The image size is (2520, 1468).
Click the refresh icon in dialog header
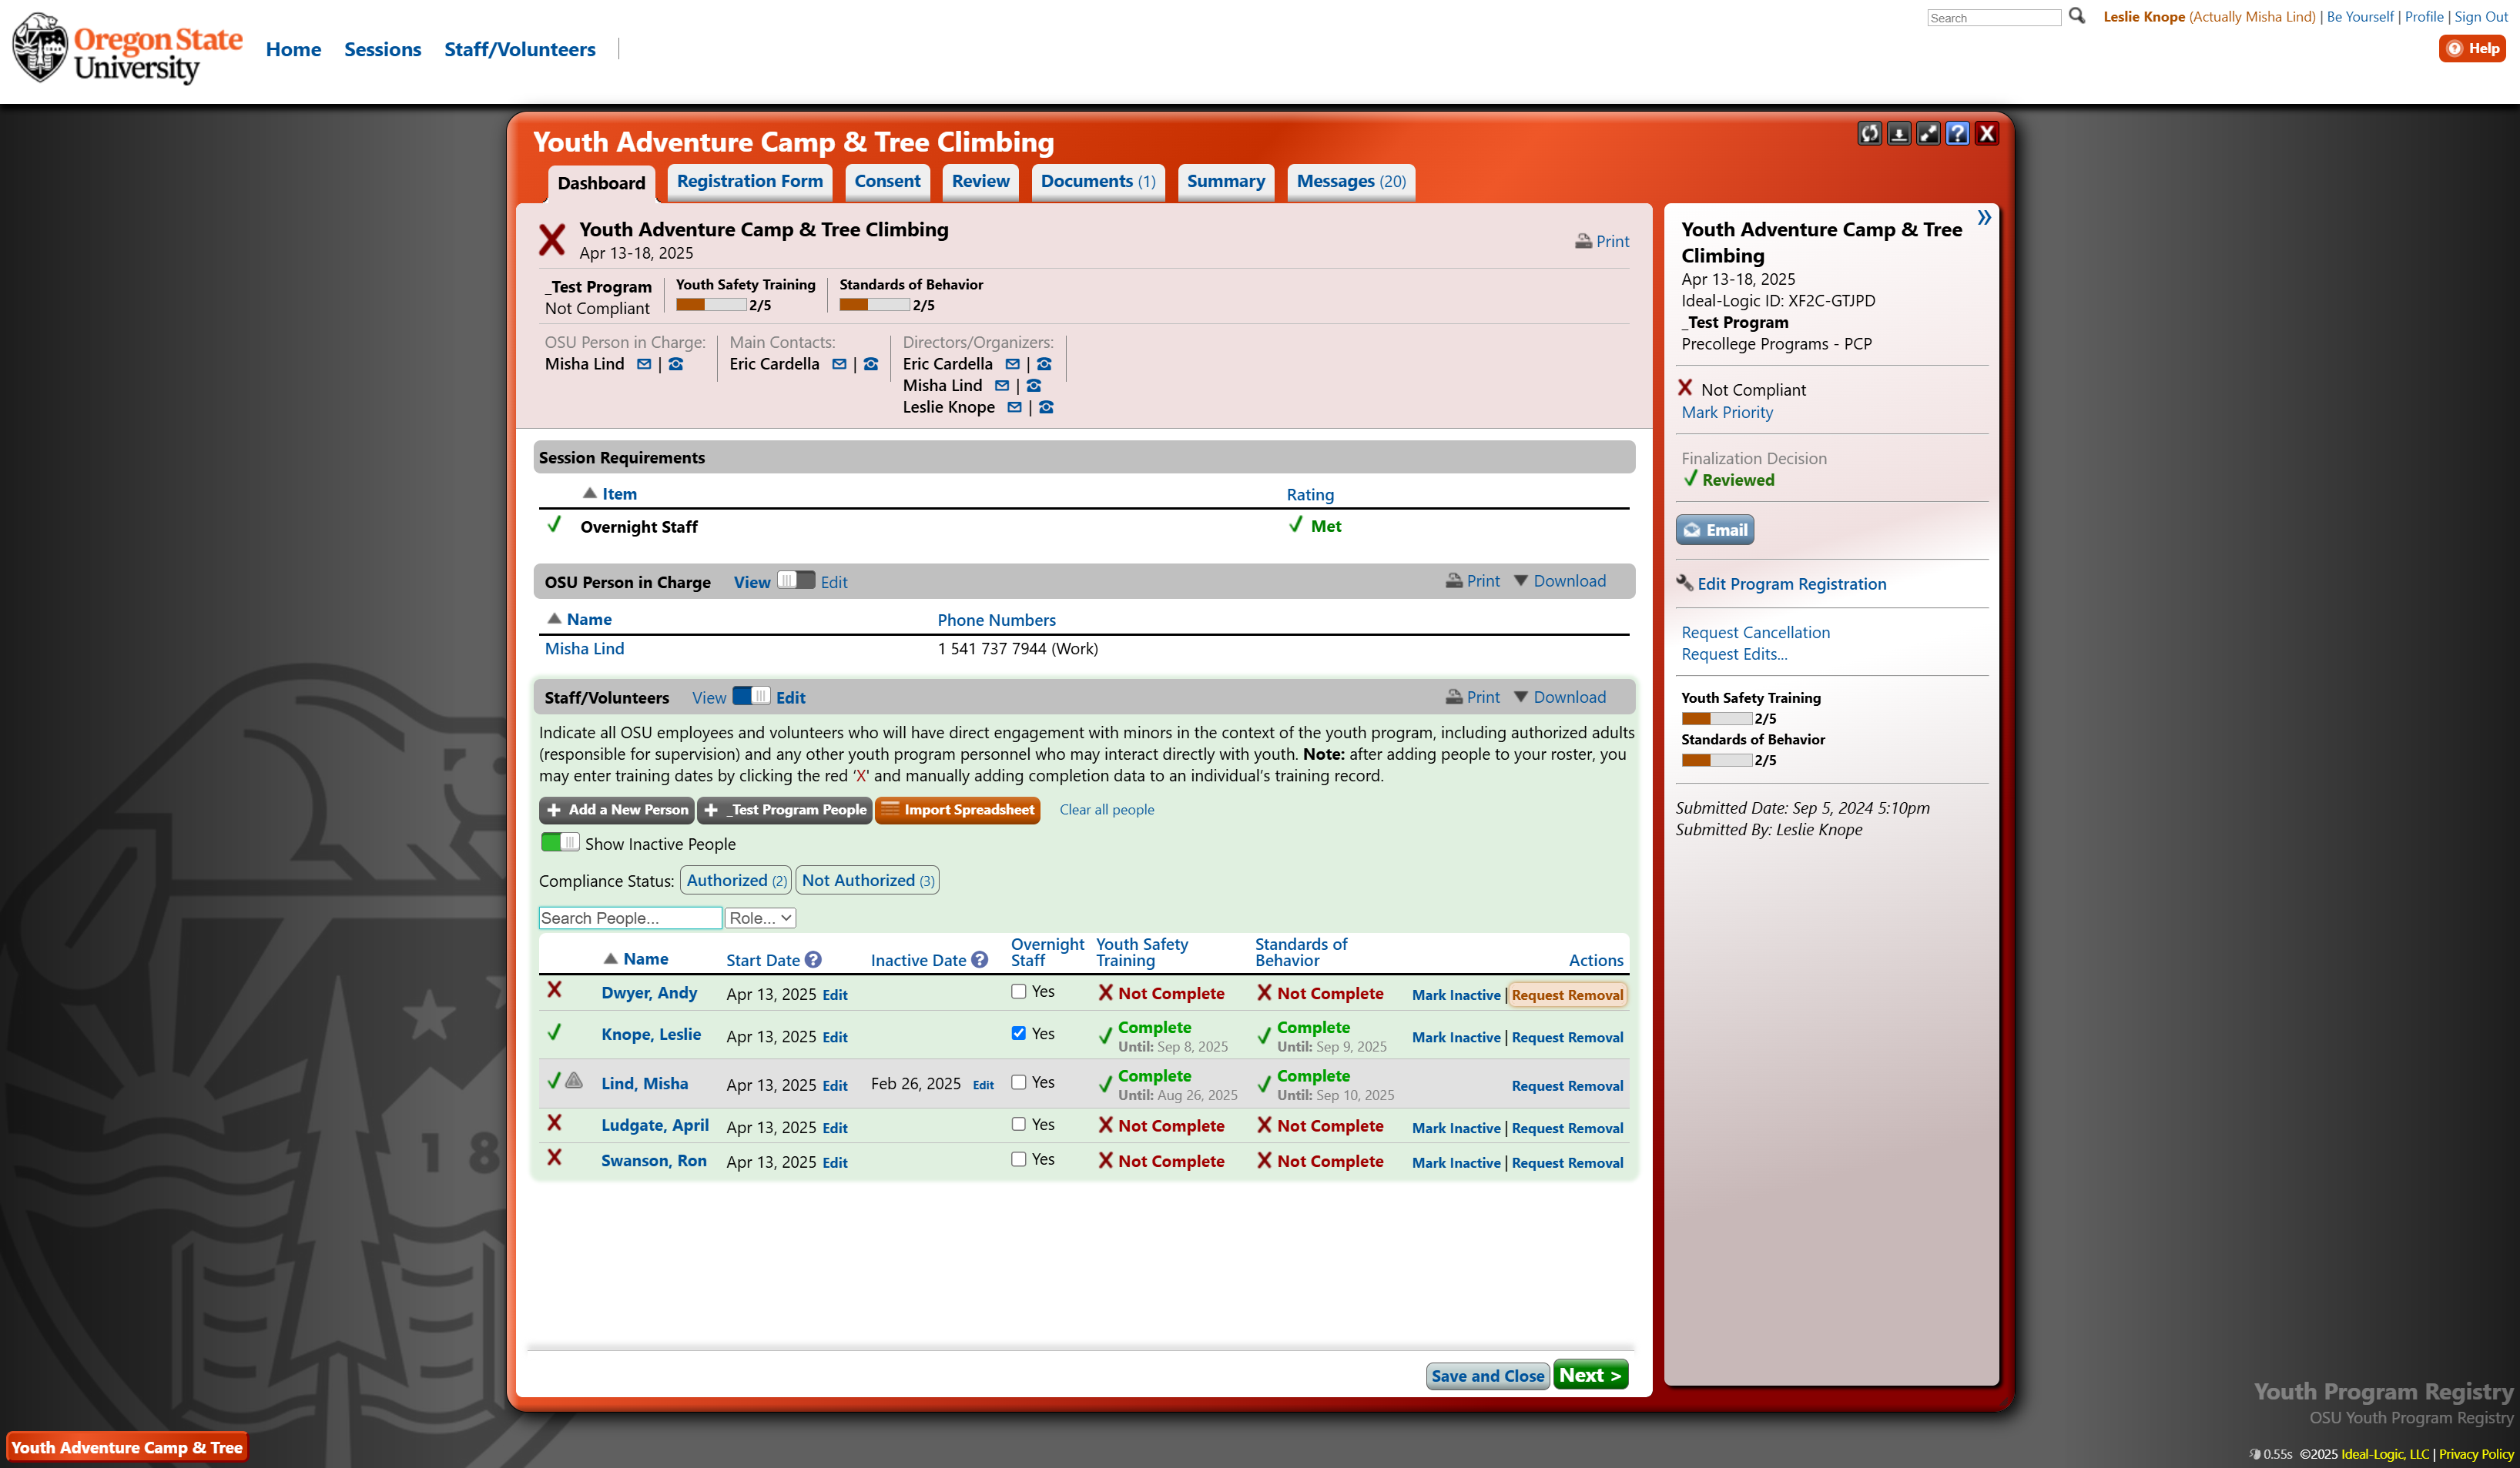[x=1869, y=134]
